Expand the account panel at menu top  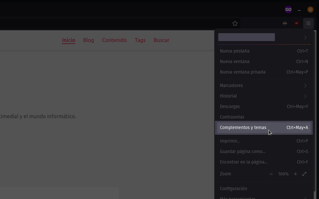pyautogui.click(x=264, y=37)
